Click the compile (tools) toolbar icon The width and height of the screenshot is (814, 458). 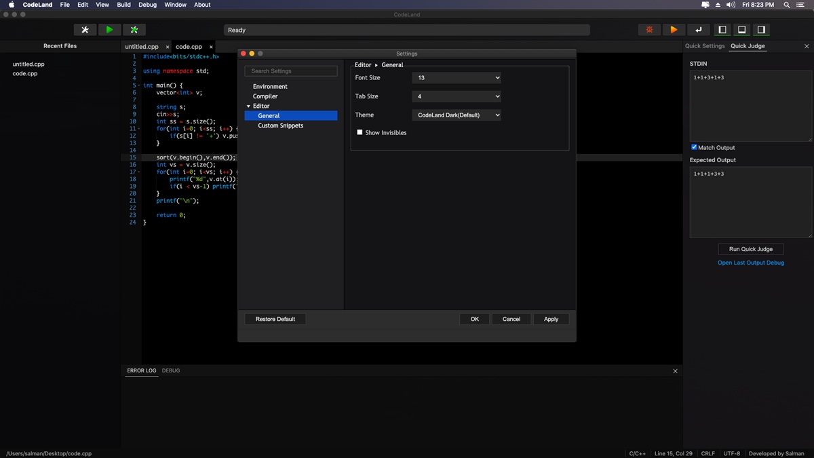85,30
